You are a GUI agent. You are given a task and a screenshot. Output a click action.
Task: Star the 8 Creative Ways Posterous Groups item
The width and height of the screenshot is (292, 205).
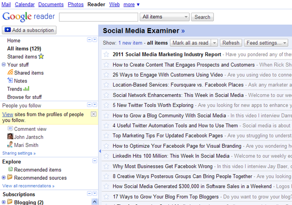pyautogui.click(x=106, y=176)
